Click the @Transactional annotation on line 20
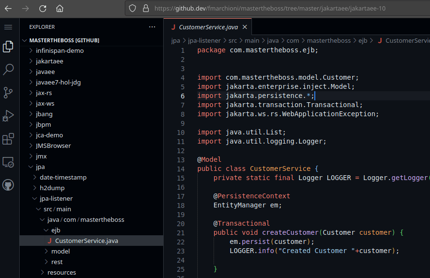Viewport: 430px width, 278px height. point(241,223)
